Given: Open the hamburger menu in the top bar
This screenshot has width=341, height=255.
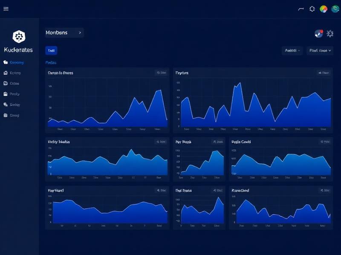Looking at the screenshot, I should (6, 8).
